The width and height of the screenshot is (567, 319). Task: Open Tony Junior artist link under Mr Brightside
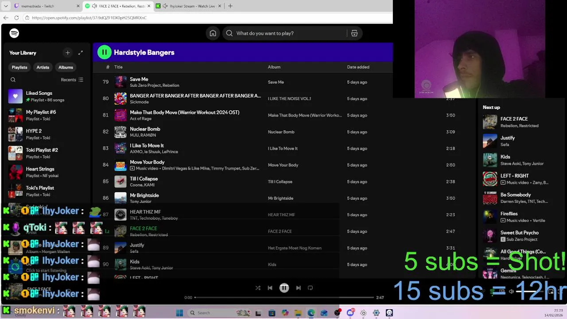pyautogui.click(x=140, y=202)
